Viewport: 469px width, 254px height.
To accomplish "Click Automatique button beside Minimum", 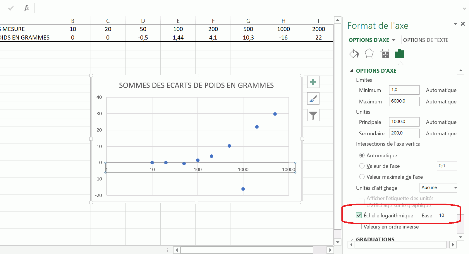I will click(x=441, y=90).
